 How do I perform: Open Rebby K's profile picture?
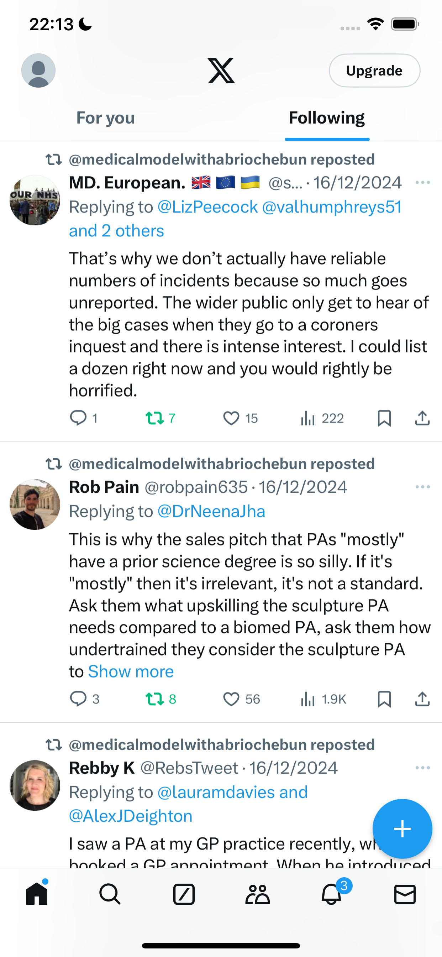(35, 785)
